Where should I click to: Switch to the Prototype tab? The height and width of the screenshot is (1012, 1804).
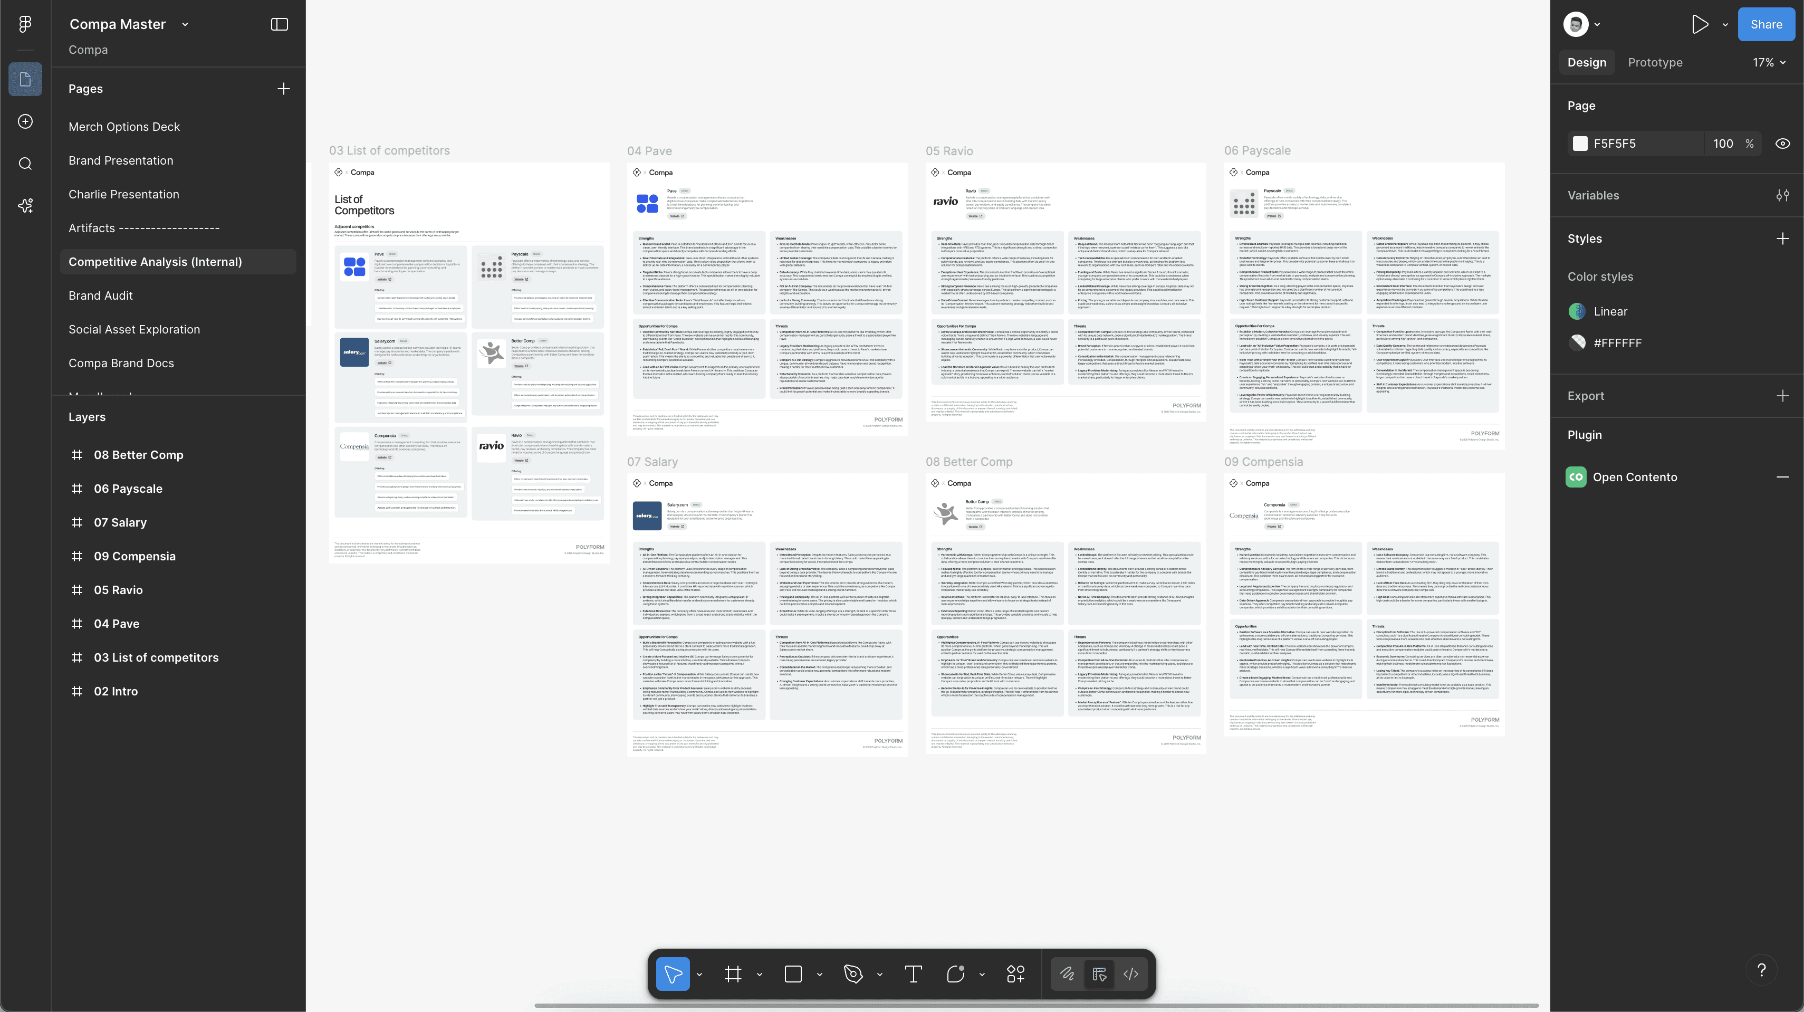point(1655,62)
